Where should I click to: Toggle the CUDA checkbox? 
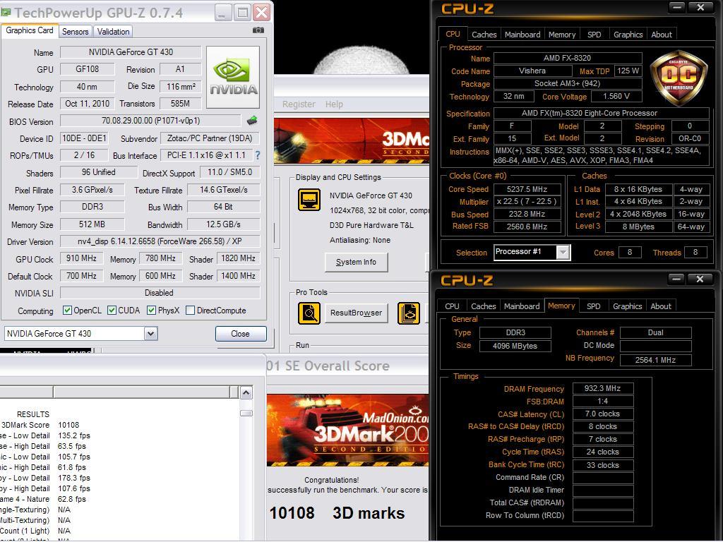click(112, 311)
